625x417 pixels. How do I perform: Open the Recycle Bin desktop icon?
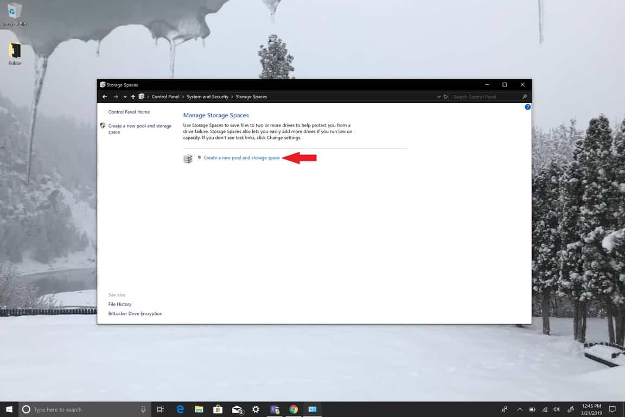[x=15, y=14]
